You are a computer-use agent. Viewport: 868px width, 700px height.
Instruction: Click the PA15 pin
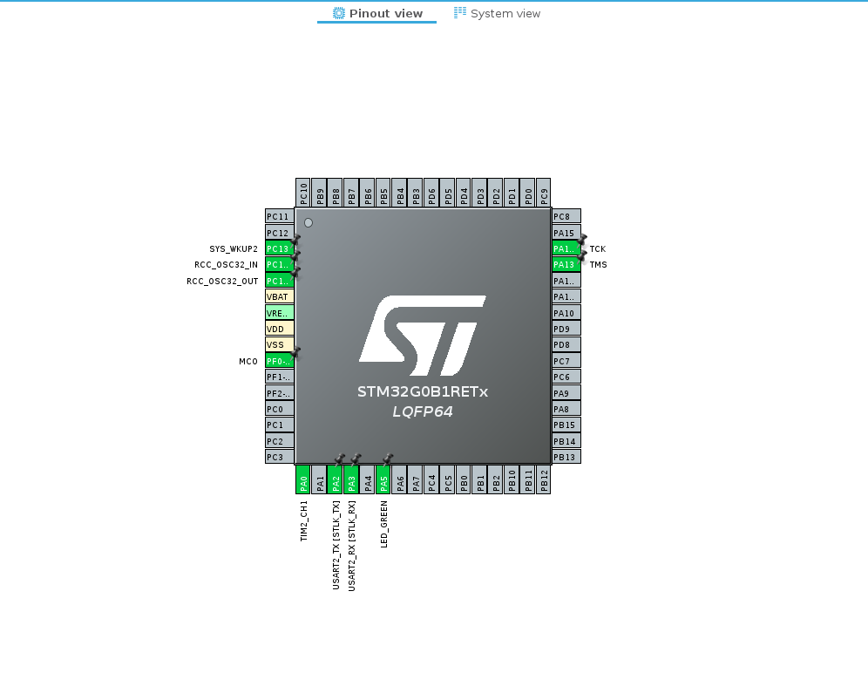click(566, 232)
